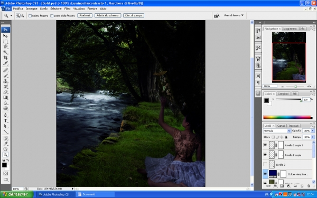Toggle Quick Mask mode in the toolbox

pyautogui.click(x=5, y=174)
